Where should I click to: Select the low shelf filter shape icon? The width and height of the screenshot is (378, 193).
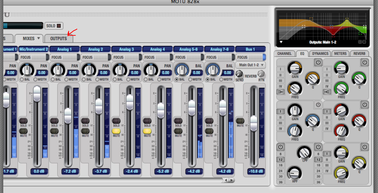click(x=280, y=92)
